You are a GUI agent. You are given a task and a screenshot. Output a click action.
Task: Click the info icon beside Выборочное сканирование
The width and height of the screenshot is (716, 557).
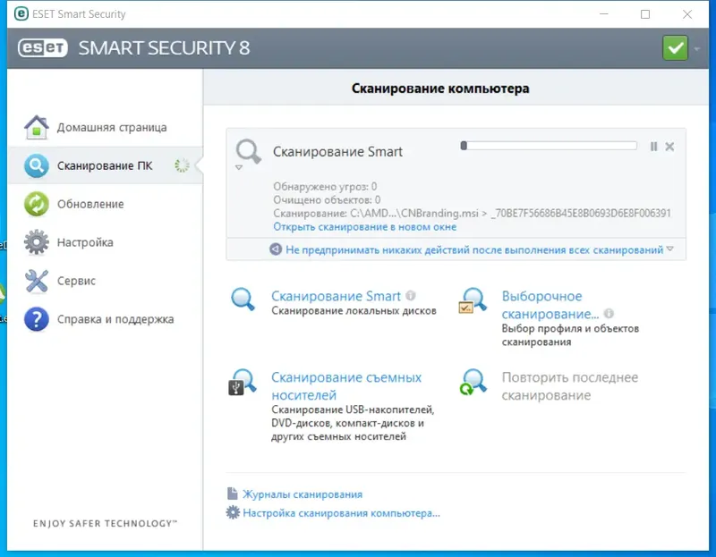(609, 314)
